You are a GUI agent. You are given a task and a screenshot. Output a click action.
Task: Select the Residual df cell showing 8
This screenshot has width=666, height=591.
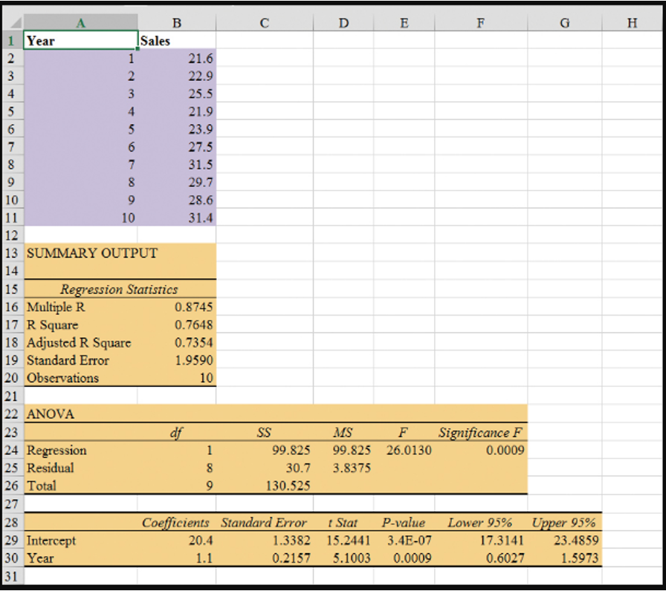[176, 468]
